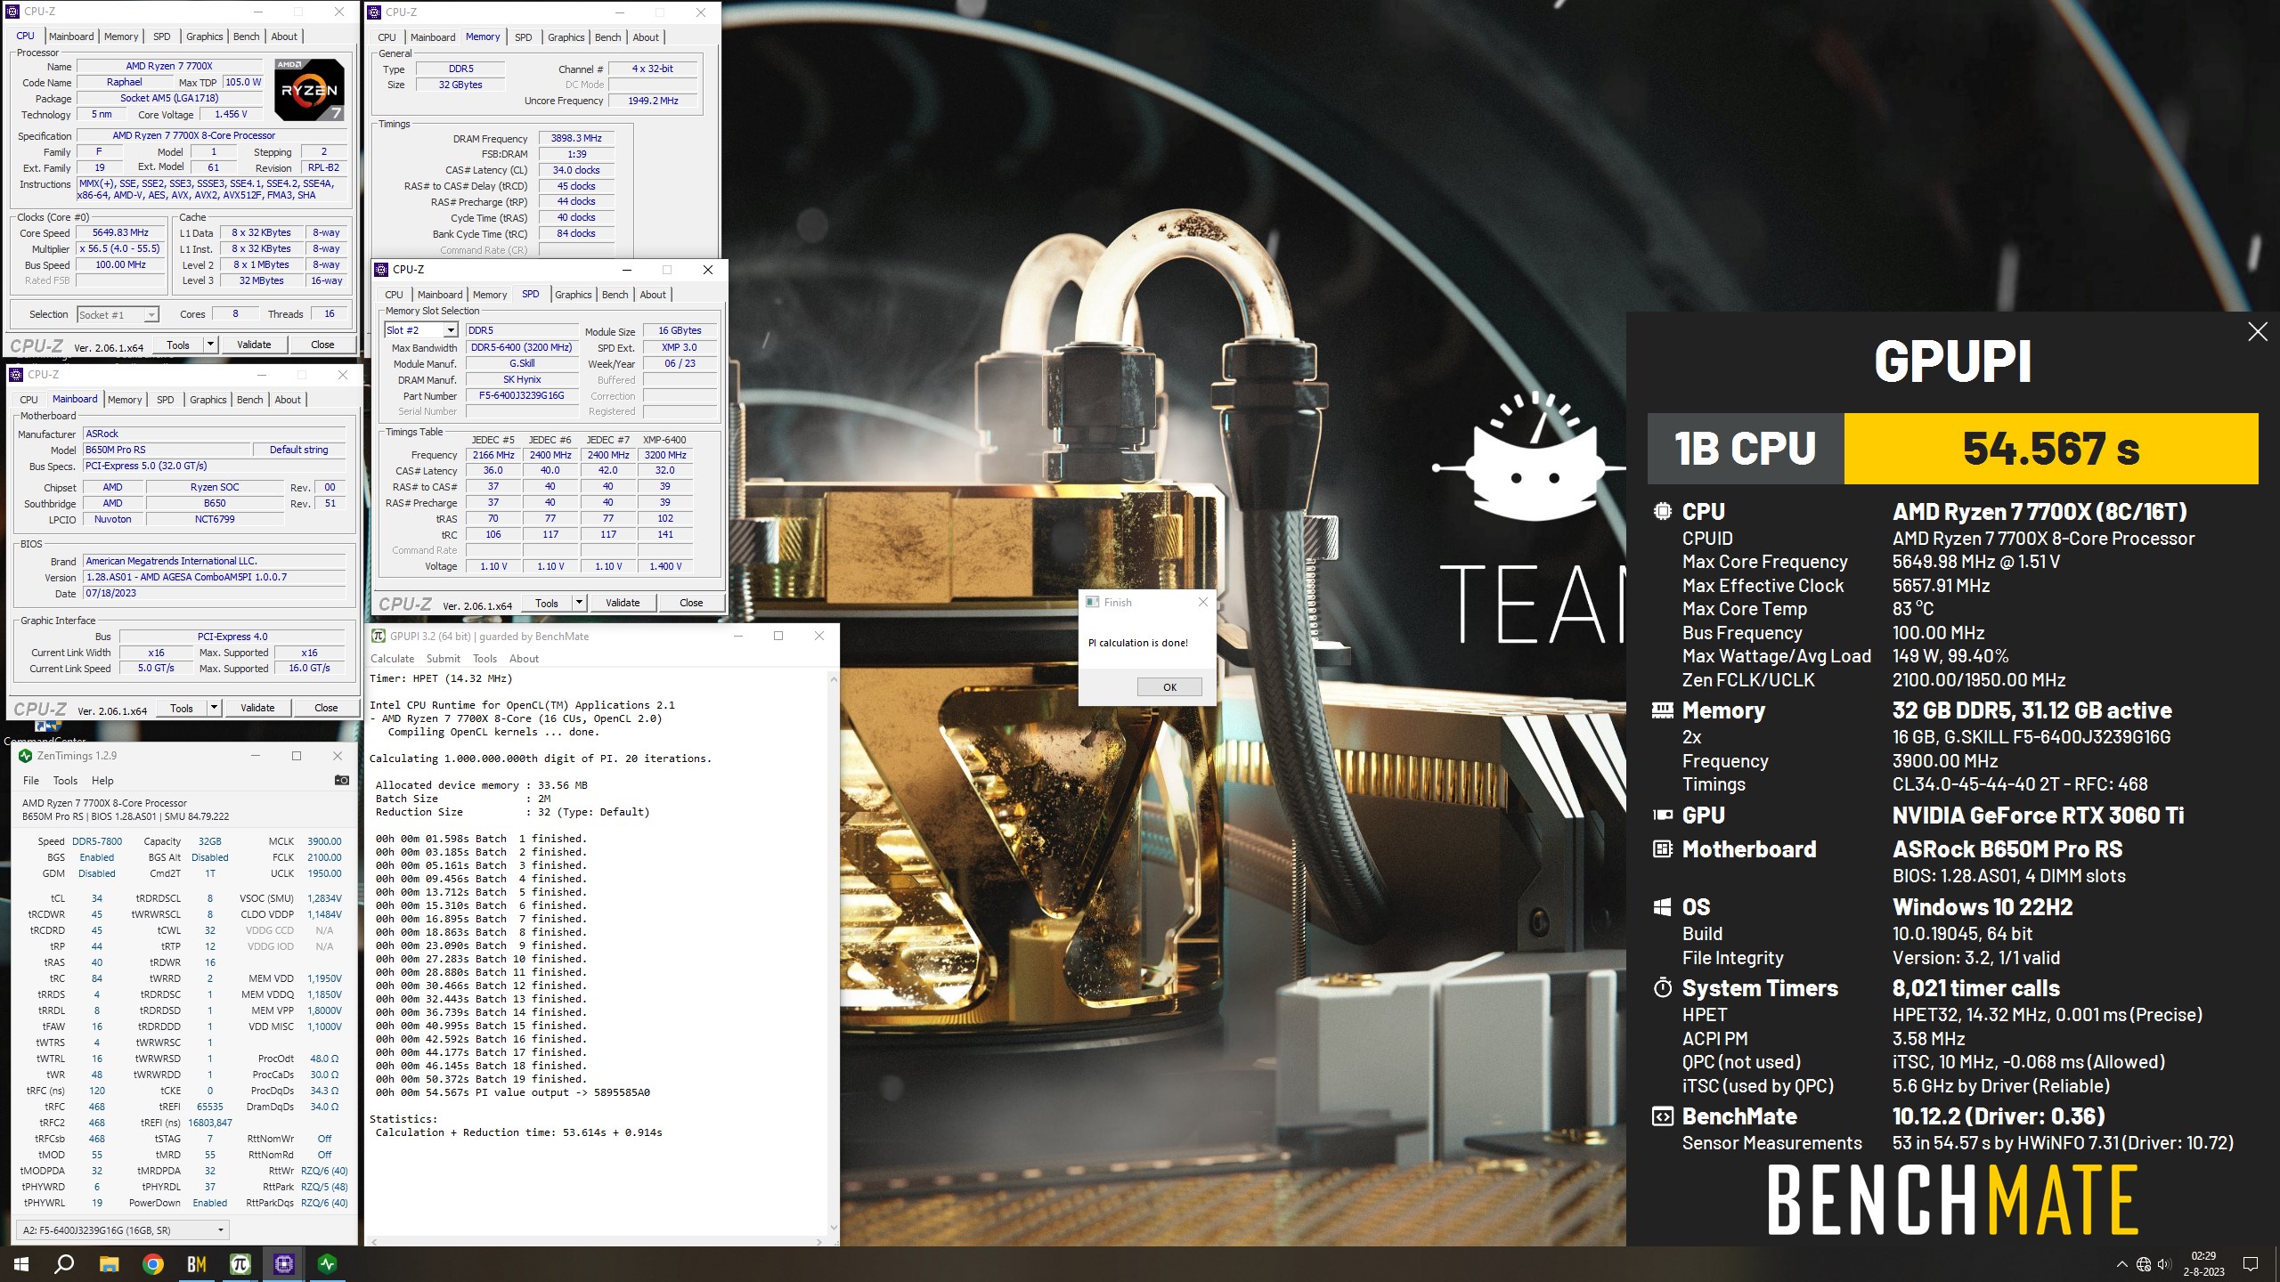Click the Tools button in CPU-Z SPD window
2280x1282 pixels.
coord(547,603)
